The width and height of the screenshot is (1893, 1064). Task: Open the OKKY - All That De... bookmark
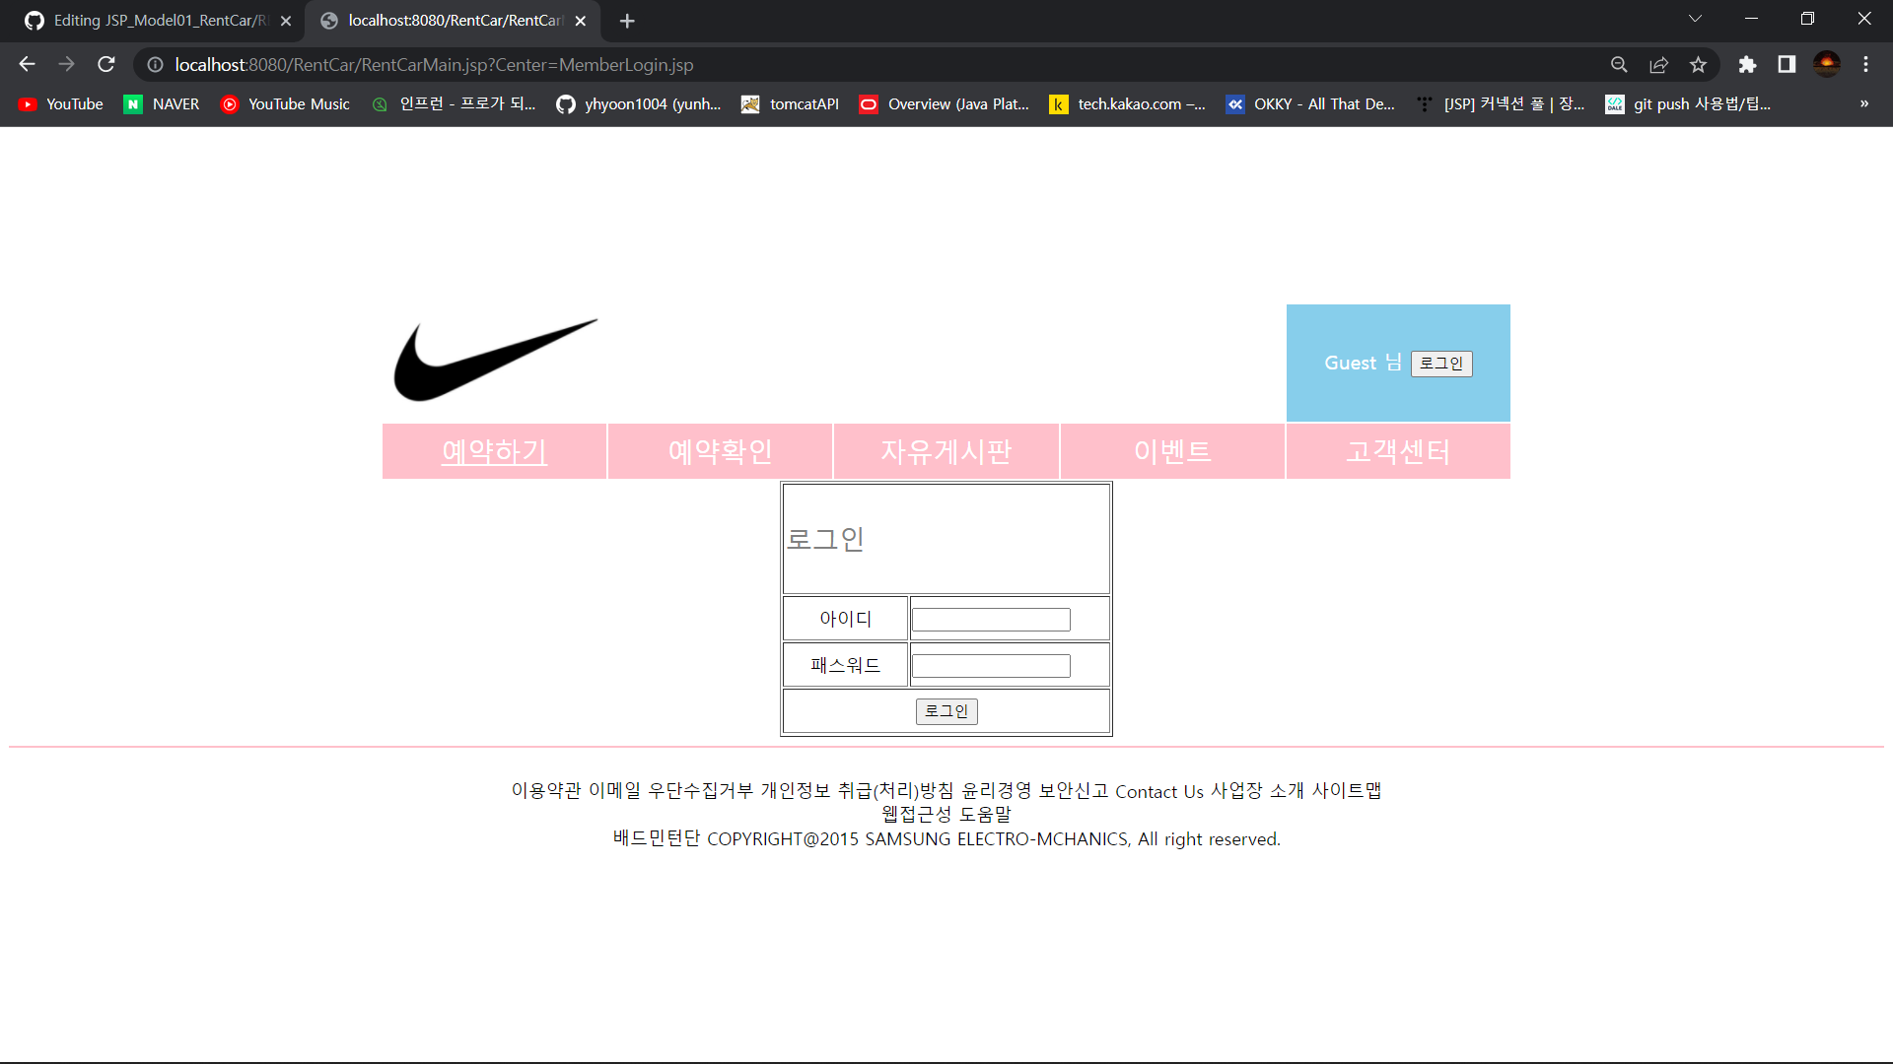click(x=1311, y=103)
